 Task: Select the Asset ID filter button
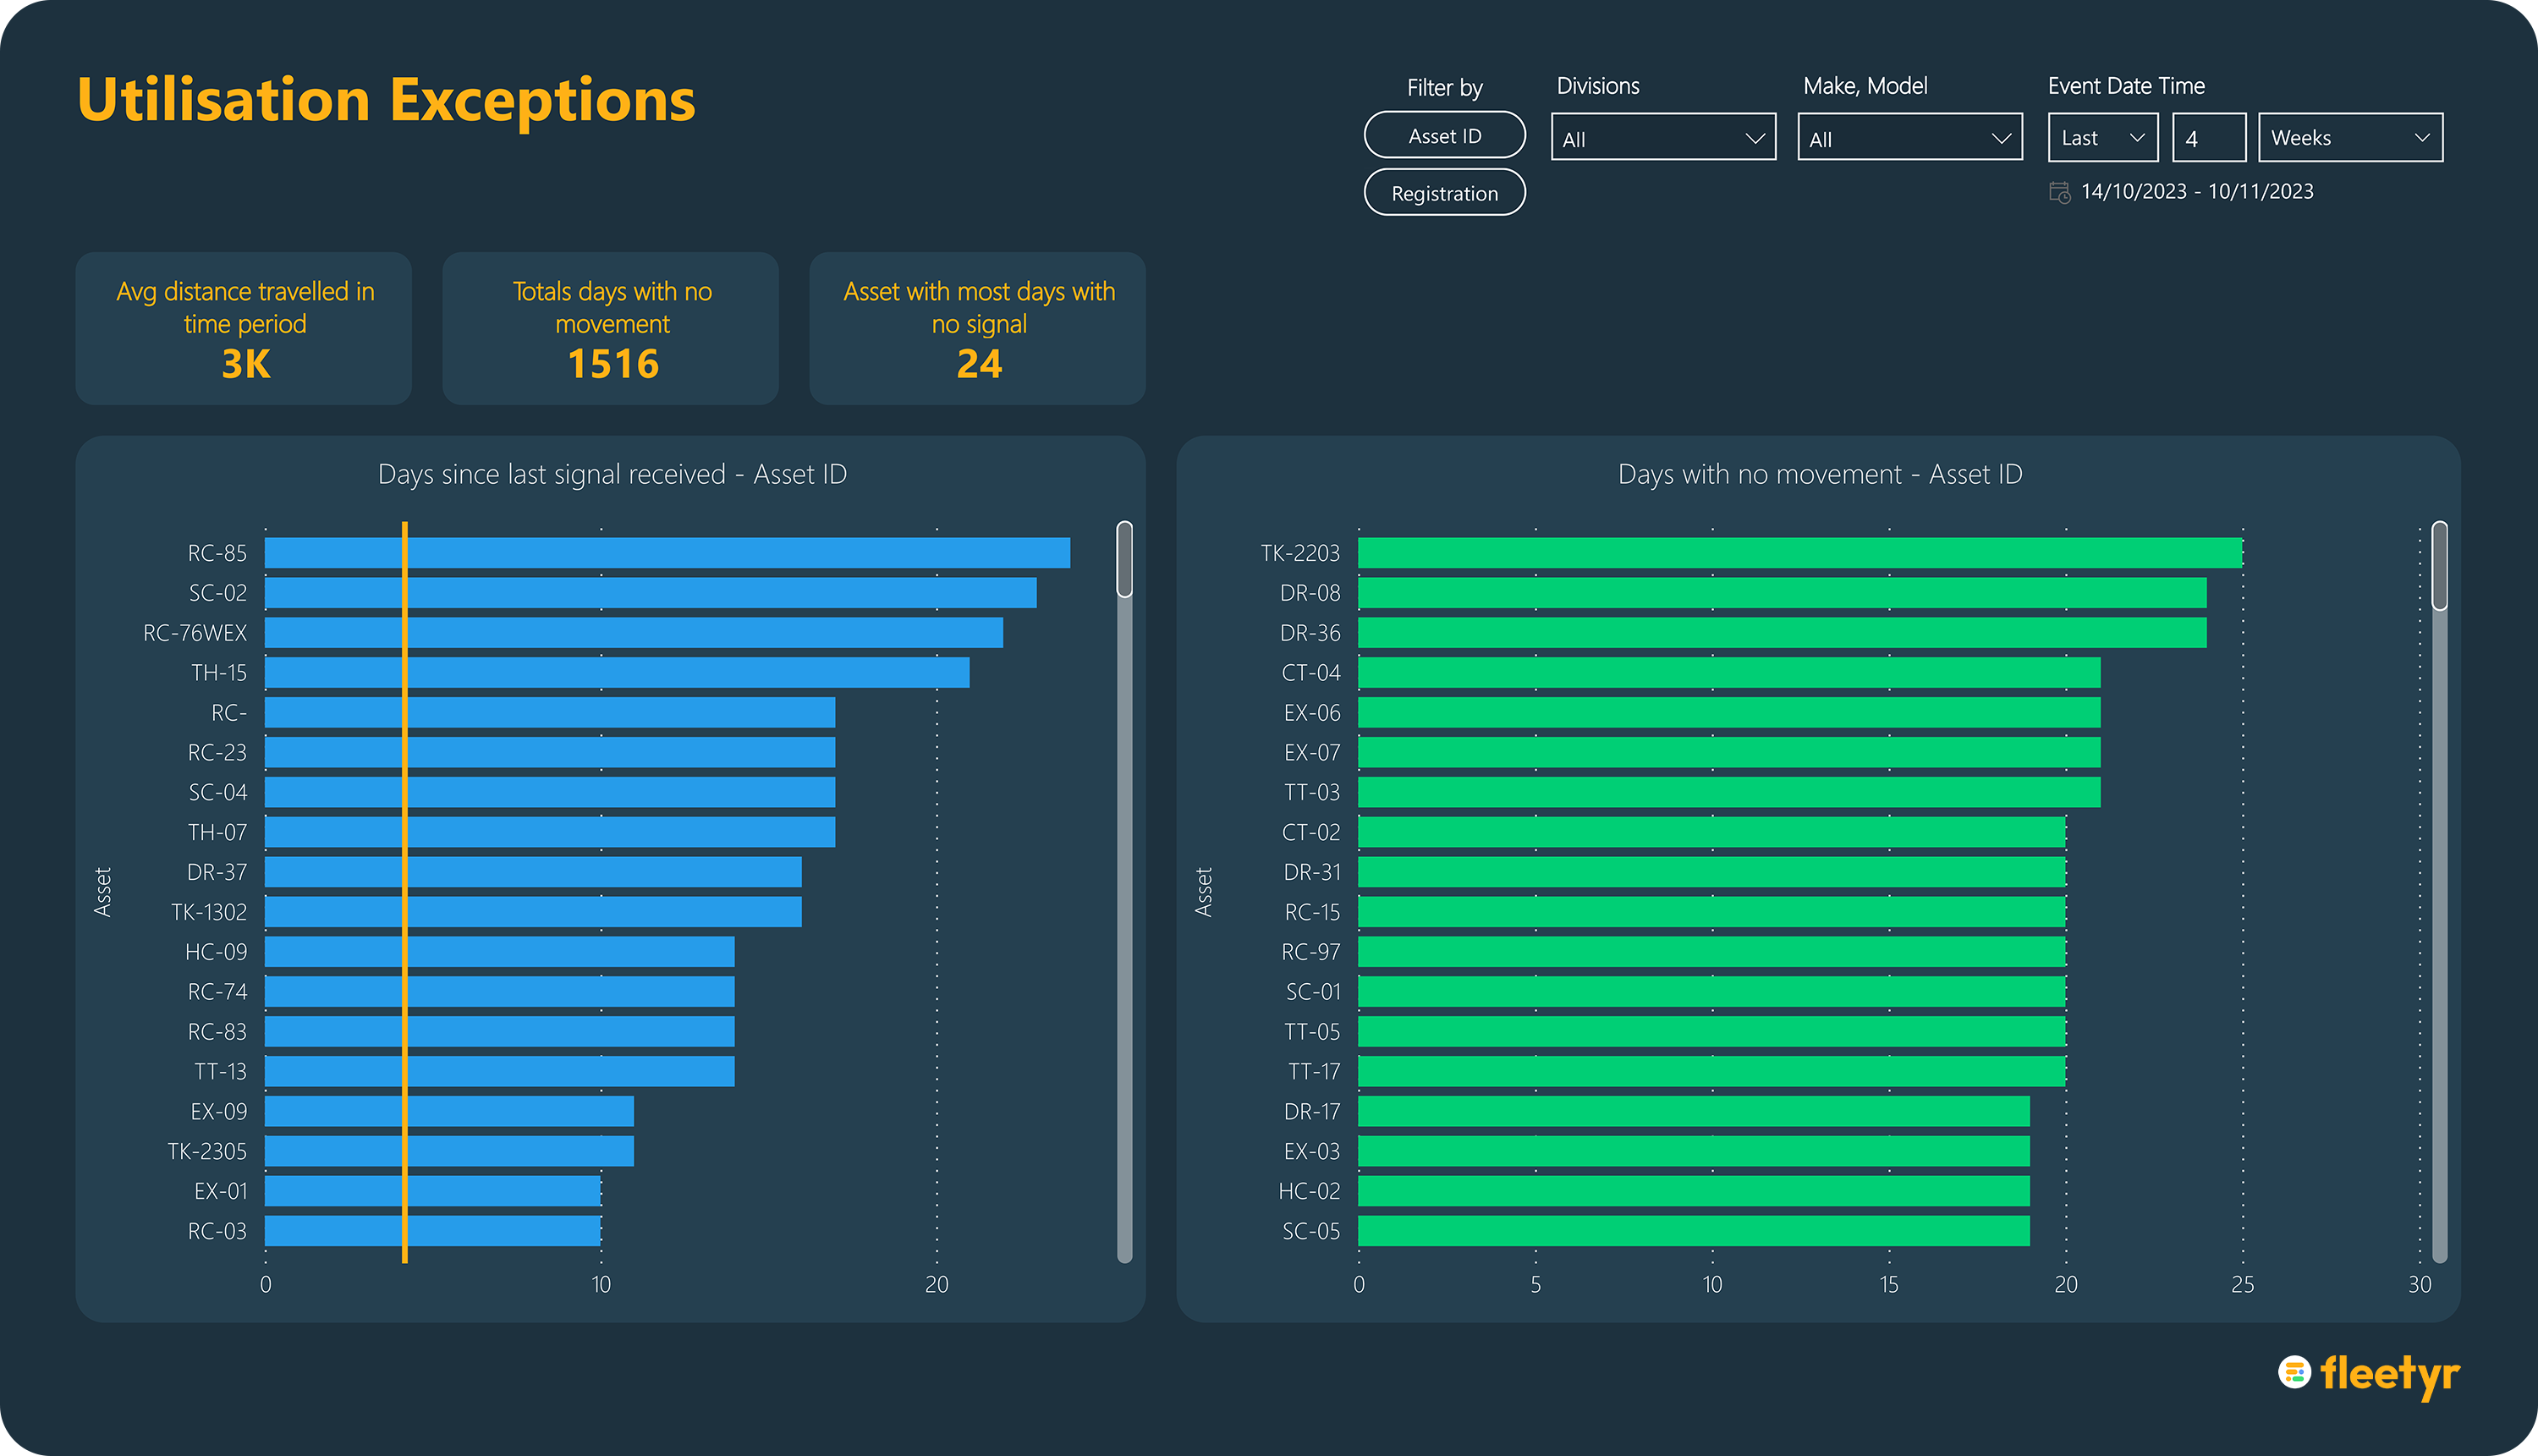[1444, 135]
